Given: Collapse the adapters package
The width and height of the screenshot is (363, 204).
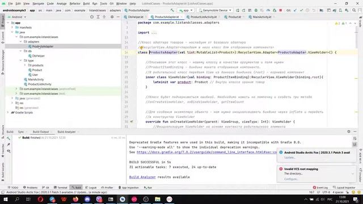Looking at the screenshot, I should click(x=20, y=41).
